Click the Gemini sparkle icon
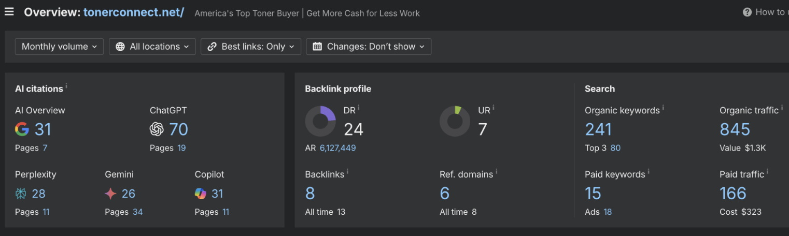 110,194
